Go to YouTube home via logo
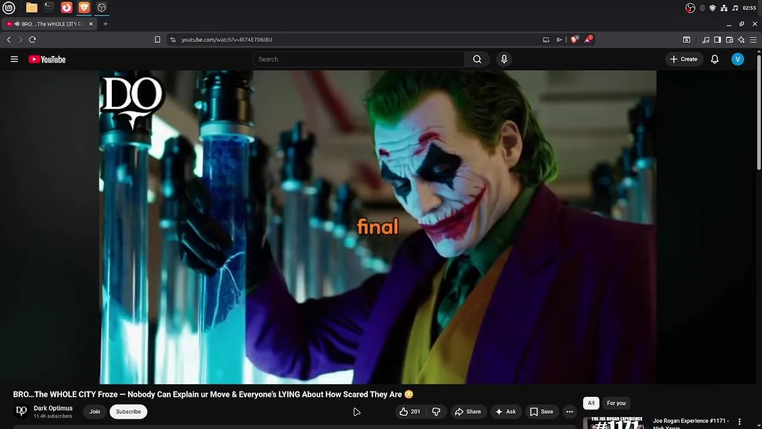The image size is (762, 429). [x=47, y=59]
